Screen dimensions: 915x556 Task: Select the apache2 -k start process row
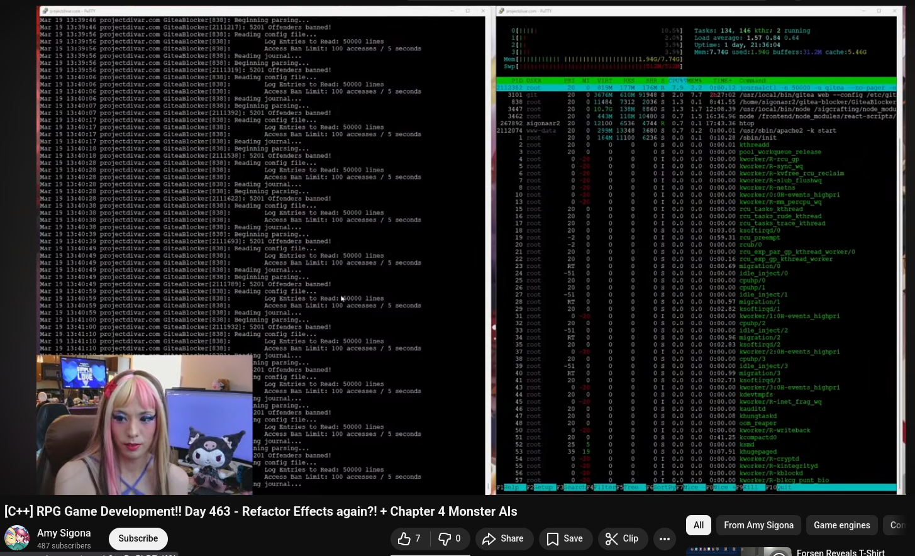coord(696,131)
